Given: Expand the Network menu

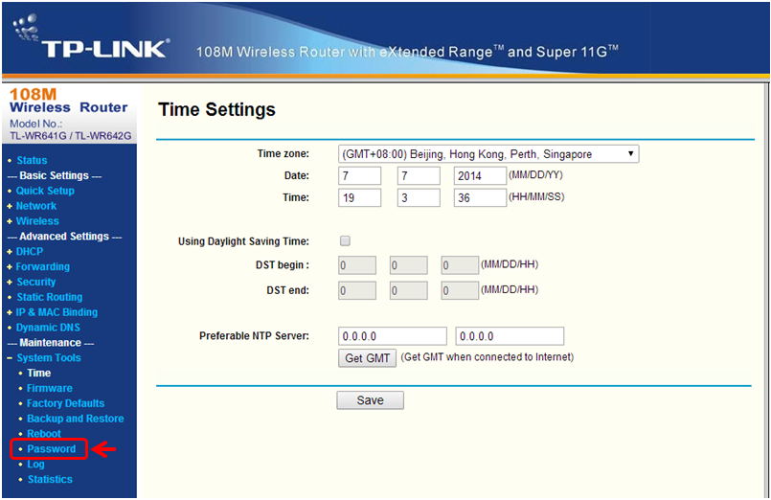Looking at the screenshot, I should [36, 206].
